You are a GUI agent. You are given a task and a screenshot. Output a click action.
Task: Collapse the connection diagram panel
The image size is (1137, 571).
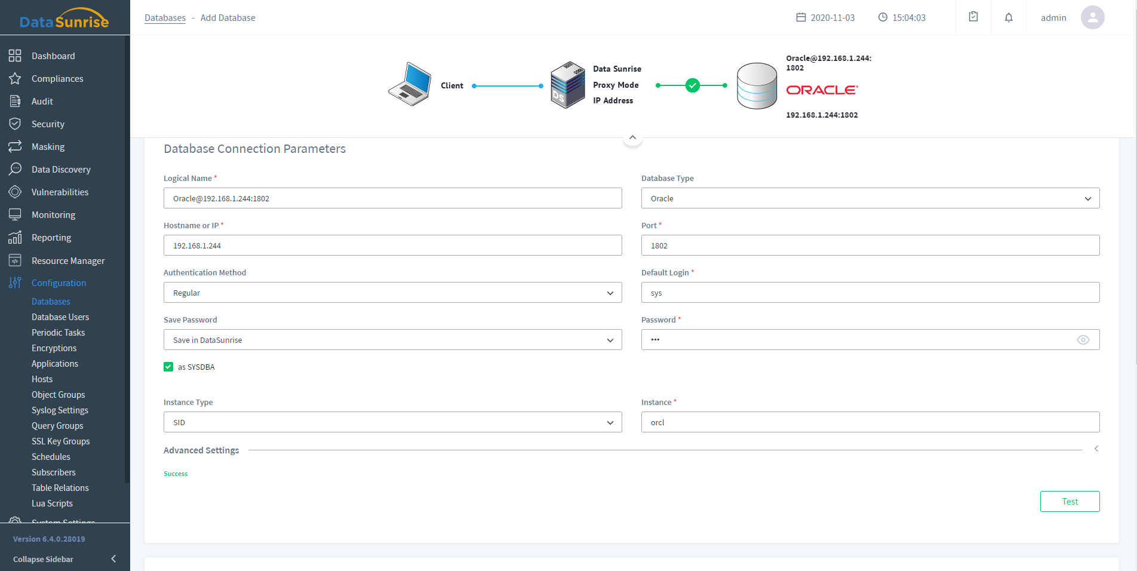[632, 137]
